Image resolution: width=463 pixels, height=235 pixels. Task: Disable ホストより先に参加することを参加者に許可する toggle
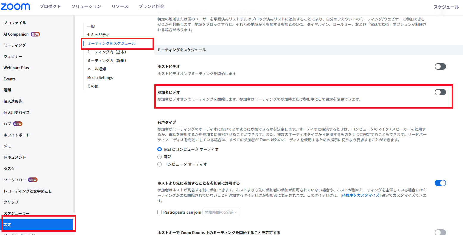tap(440, 183)
